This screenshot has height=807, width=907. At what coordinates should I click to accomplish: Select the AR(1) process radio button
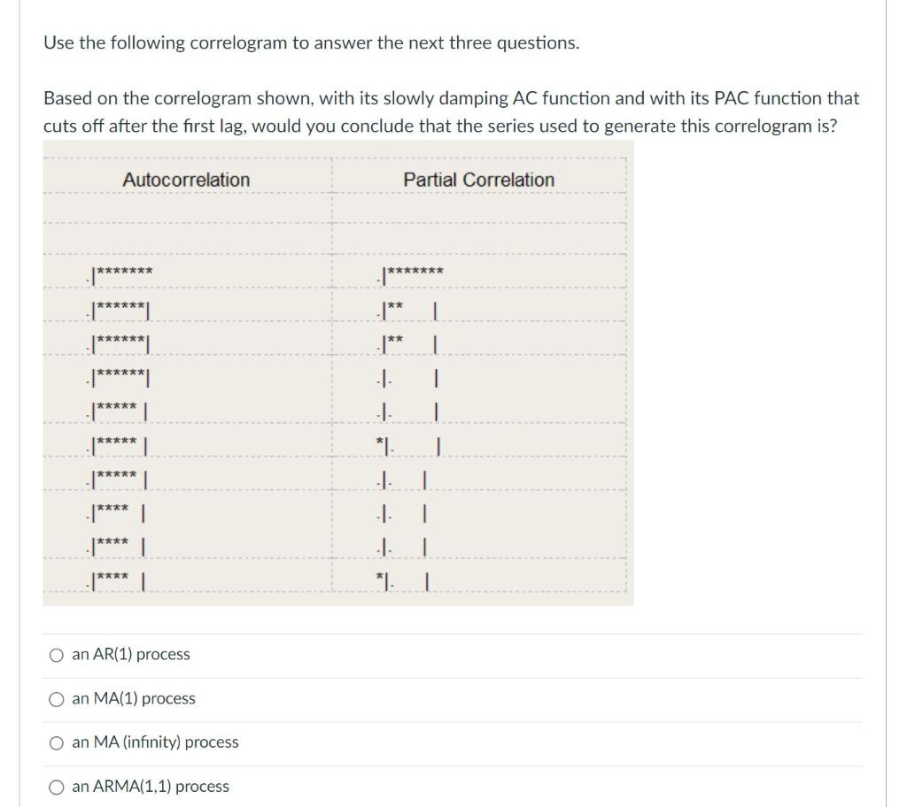(x=55, y=655)
